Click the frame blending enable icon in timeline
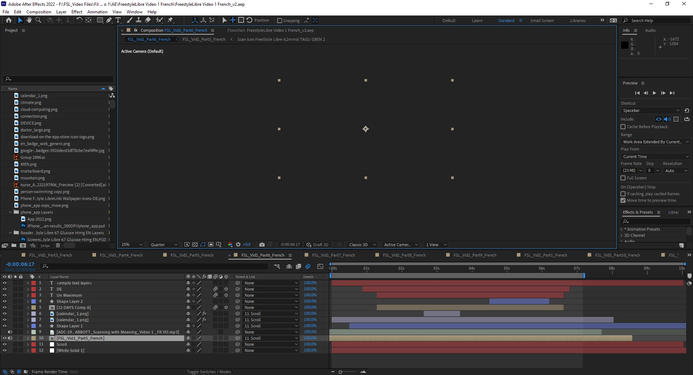This screenshot has width=693, height=375. (298, 266)
